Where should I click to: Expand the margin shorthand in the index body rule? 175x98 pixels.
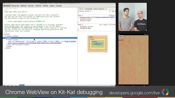[87, 21]
